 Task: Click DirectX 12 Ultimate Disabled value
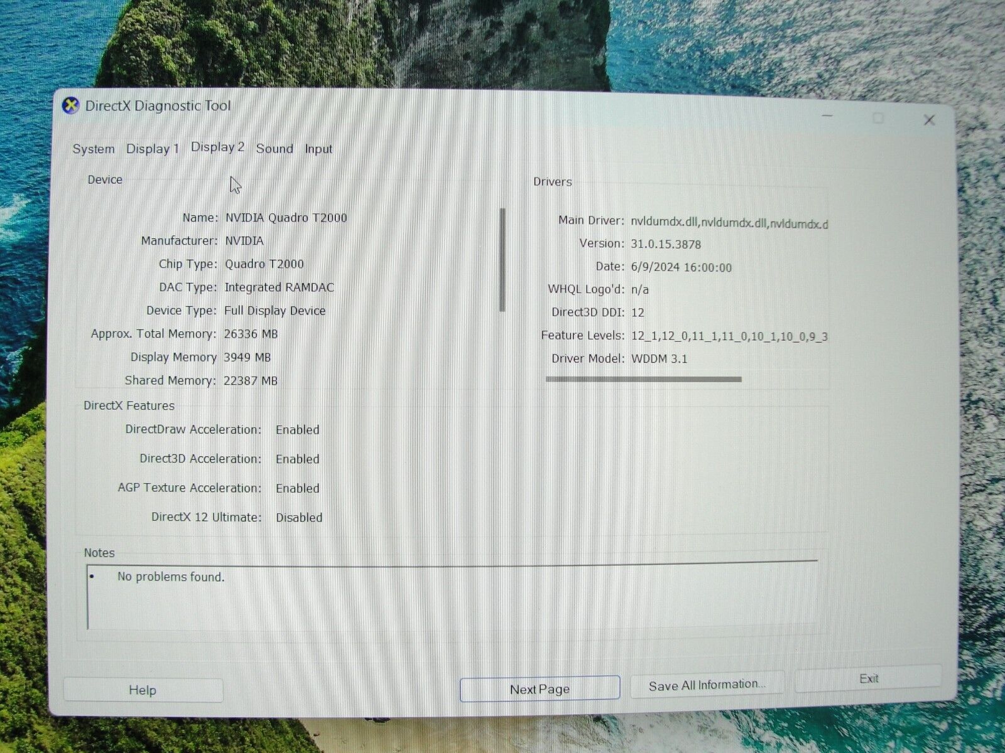299,518
